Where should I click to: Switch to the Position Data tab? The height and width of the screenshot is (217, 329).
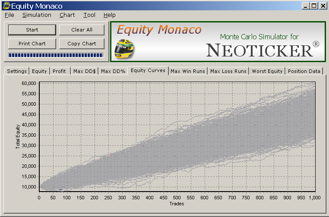304,71
